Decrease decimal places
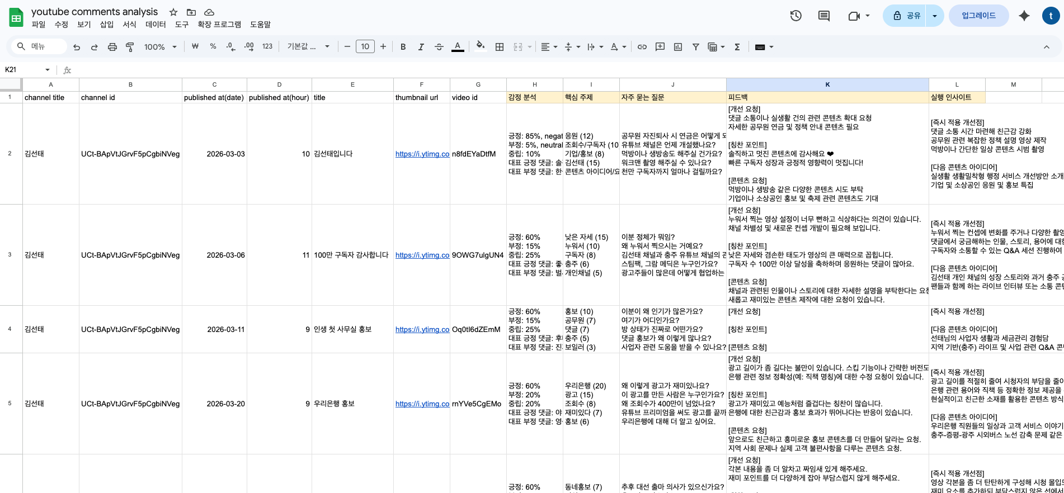 (231, 46)
